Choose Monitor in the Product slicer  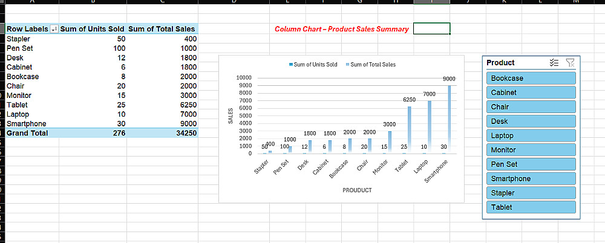pyautogui.click(x=531, y=150)
